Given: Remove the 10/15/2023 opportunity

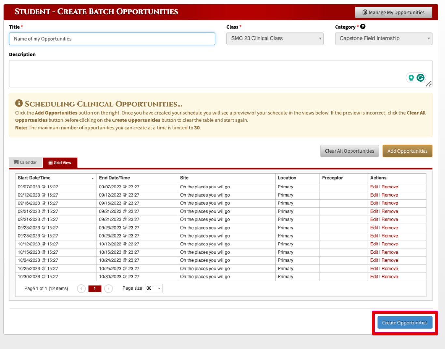Looking at the screenshot, I should (x=390, y=252).
